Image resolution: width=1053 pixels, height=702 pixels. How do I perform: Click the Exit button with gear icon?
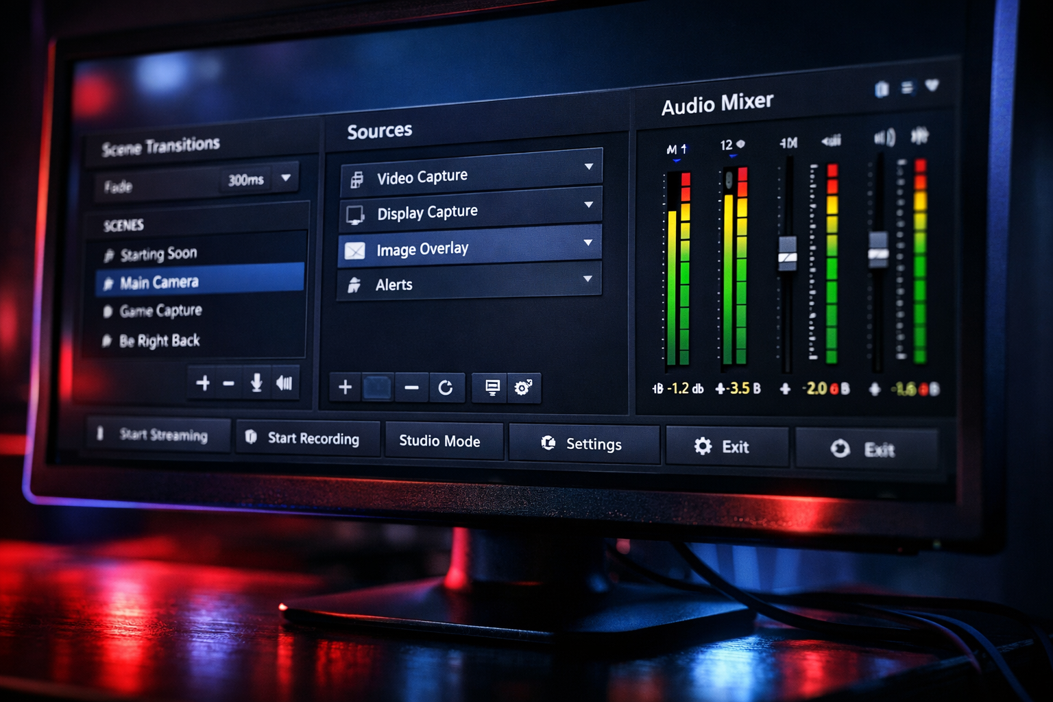click(727, 447)
